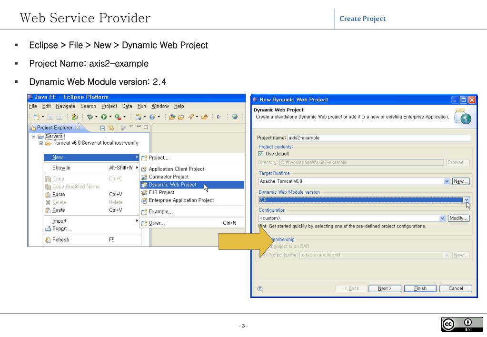The image size is (487, 337).
Task: Open the Edit menu
Action: pos(47,106)
